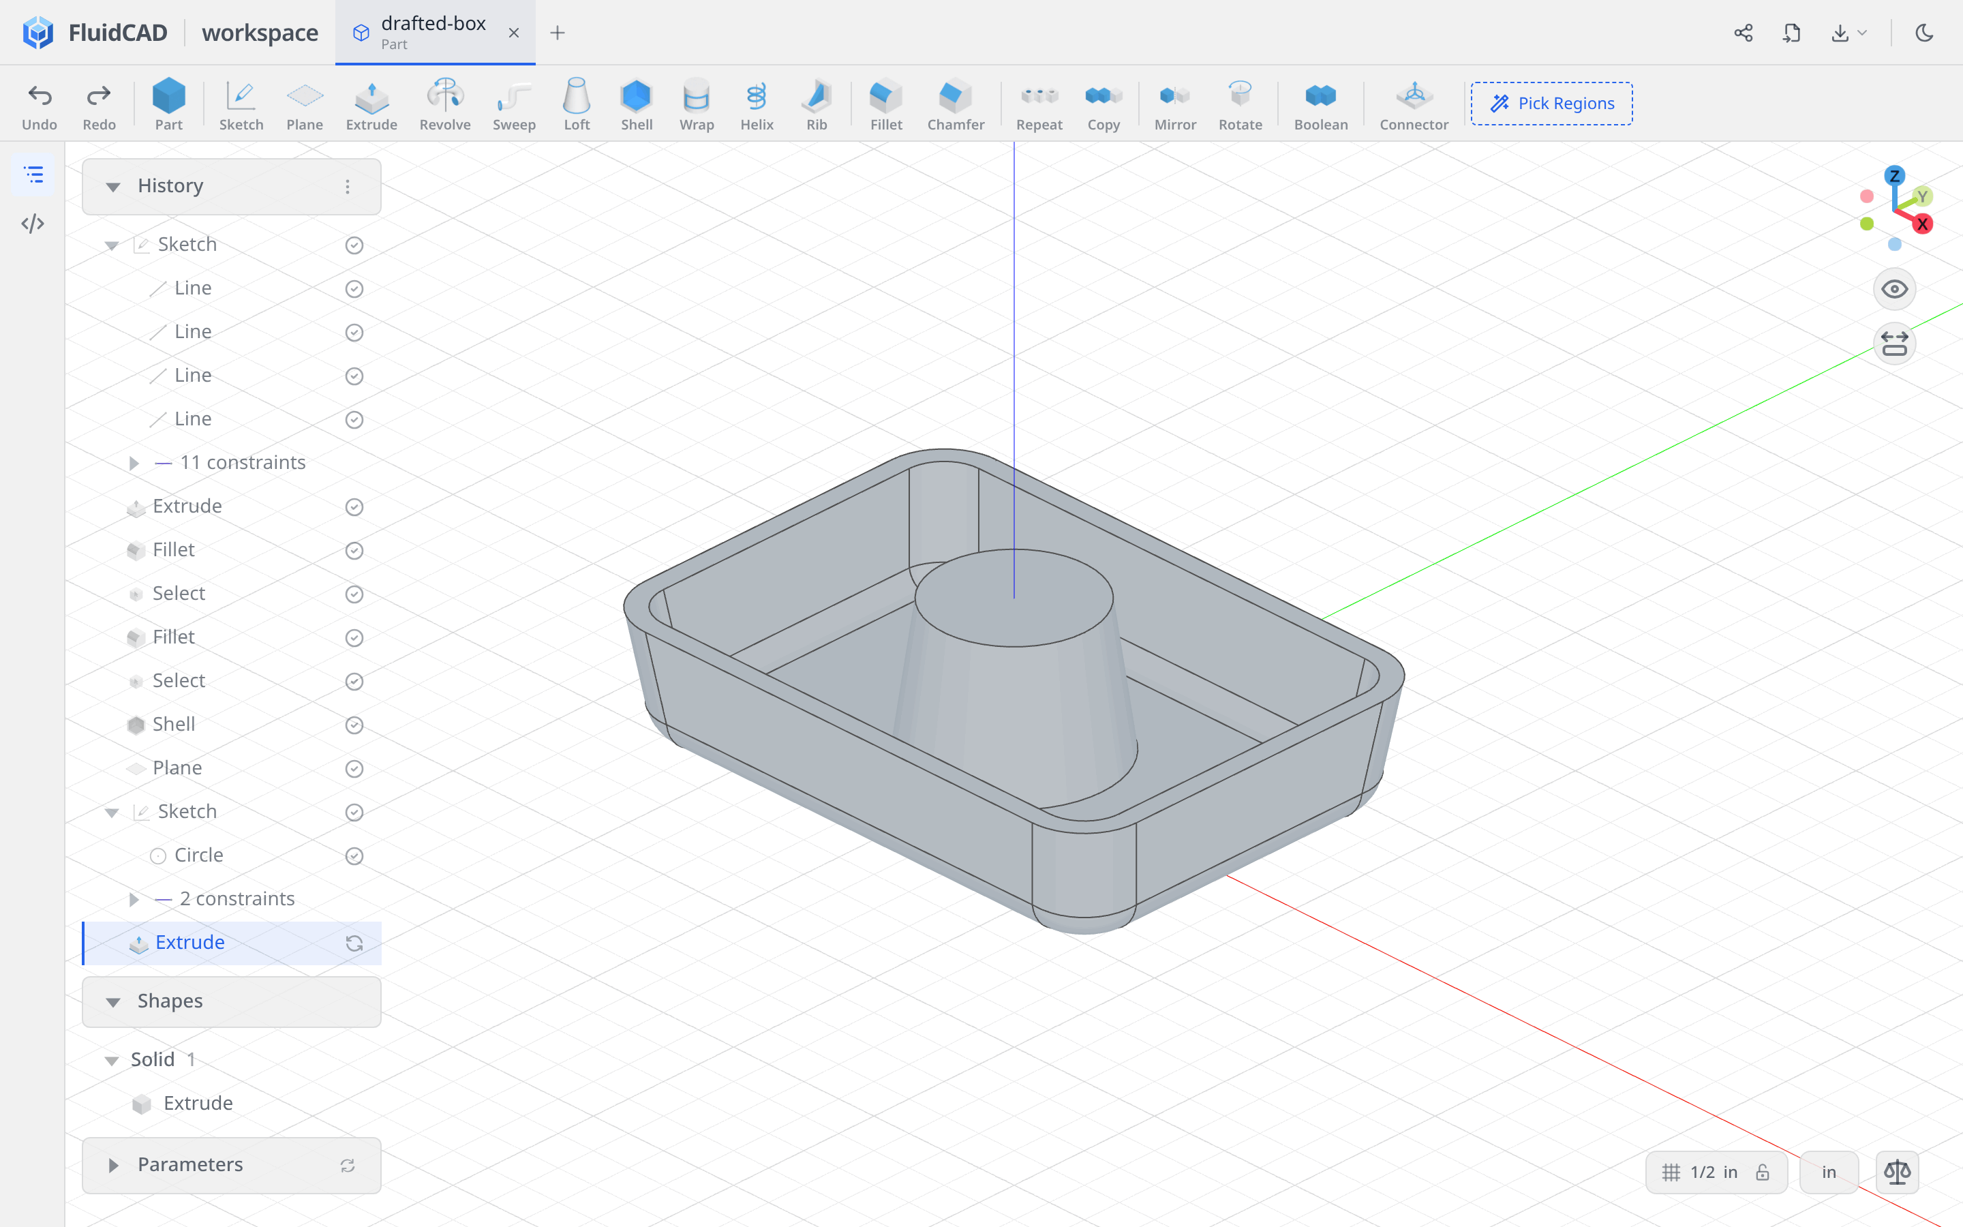Close the drafted-box tab
1963x1227 pixels.
(513, 33)
